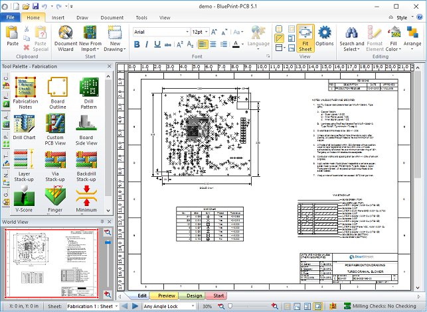Switch to the Insert ribbon tab

pyautogui.click(x=58, y=18)
